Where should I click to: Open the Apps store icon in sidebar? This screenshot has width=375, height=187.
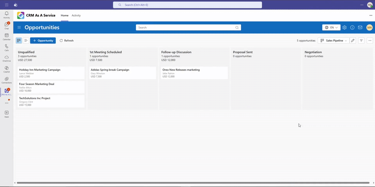[x=7, y=114]
